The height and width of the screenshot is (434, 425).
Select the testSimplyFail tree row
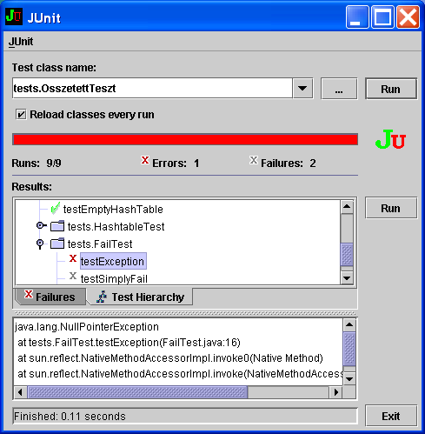tap(114, 278)
